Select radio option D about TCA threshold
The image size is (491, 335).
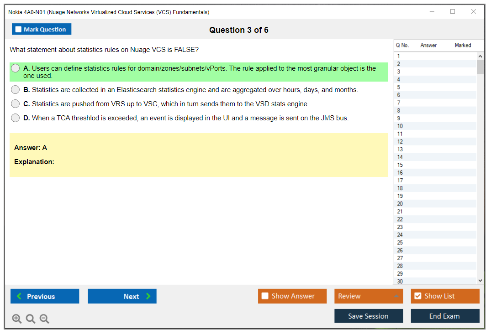16,118
